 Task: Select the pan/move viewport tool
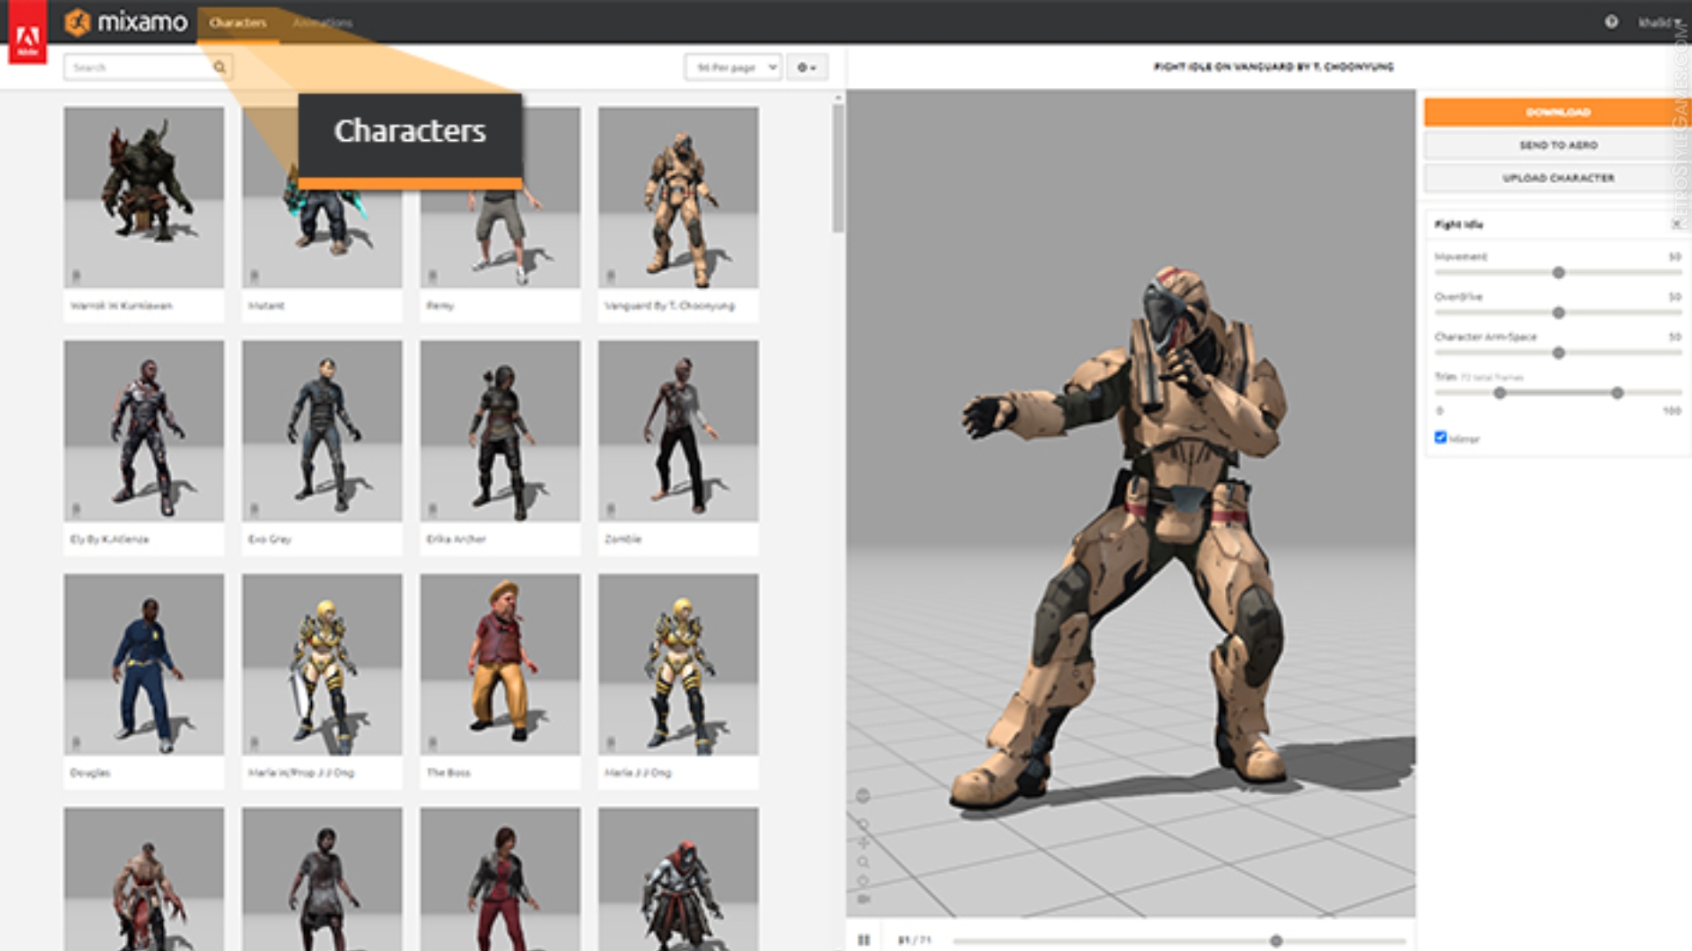point(865,842)
